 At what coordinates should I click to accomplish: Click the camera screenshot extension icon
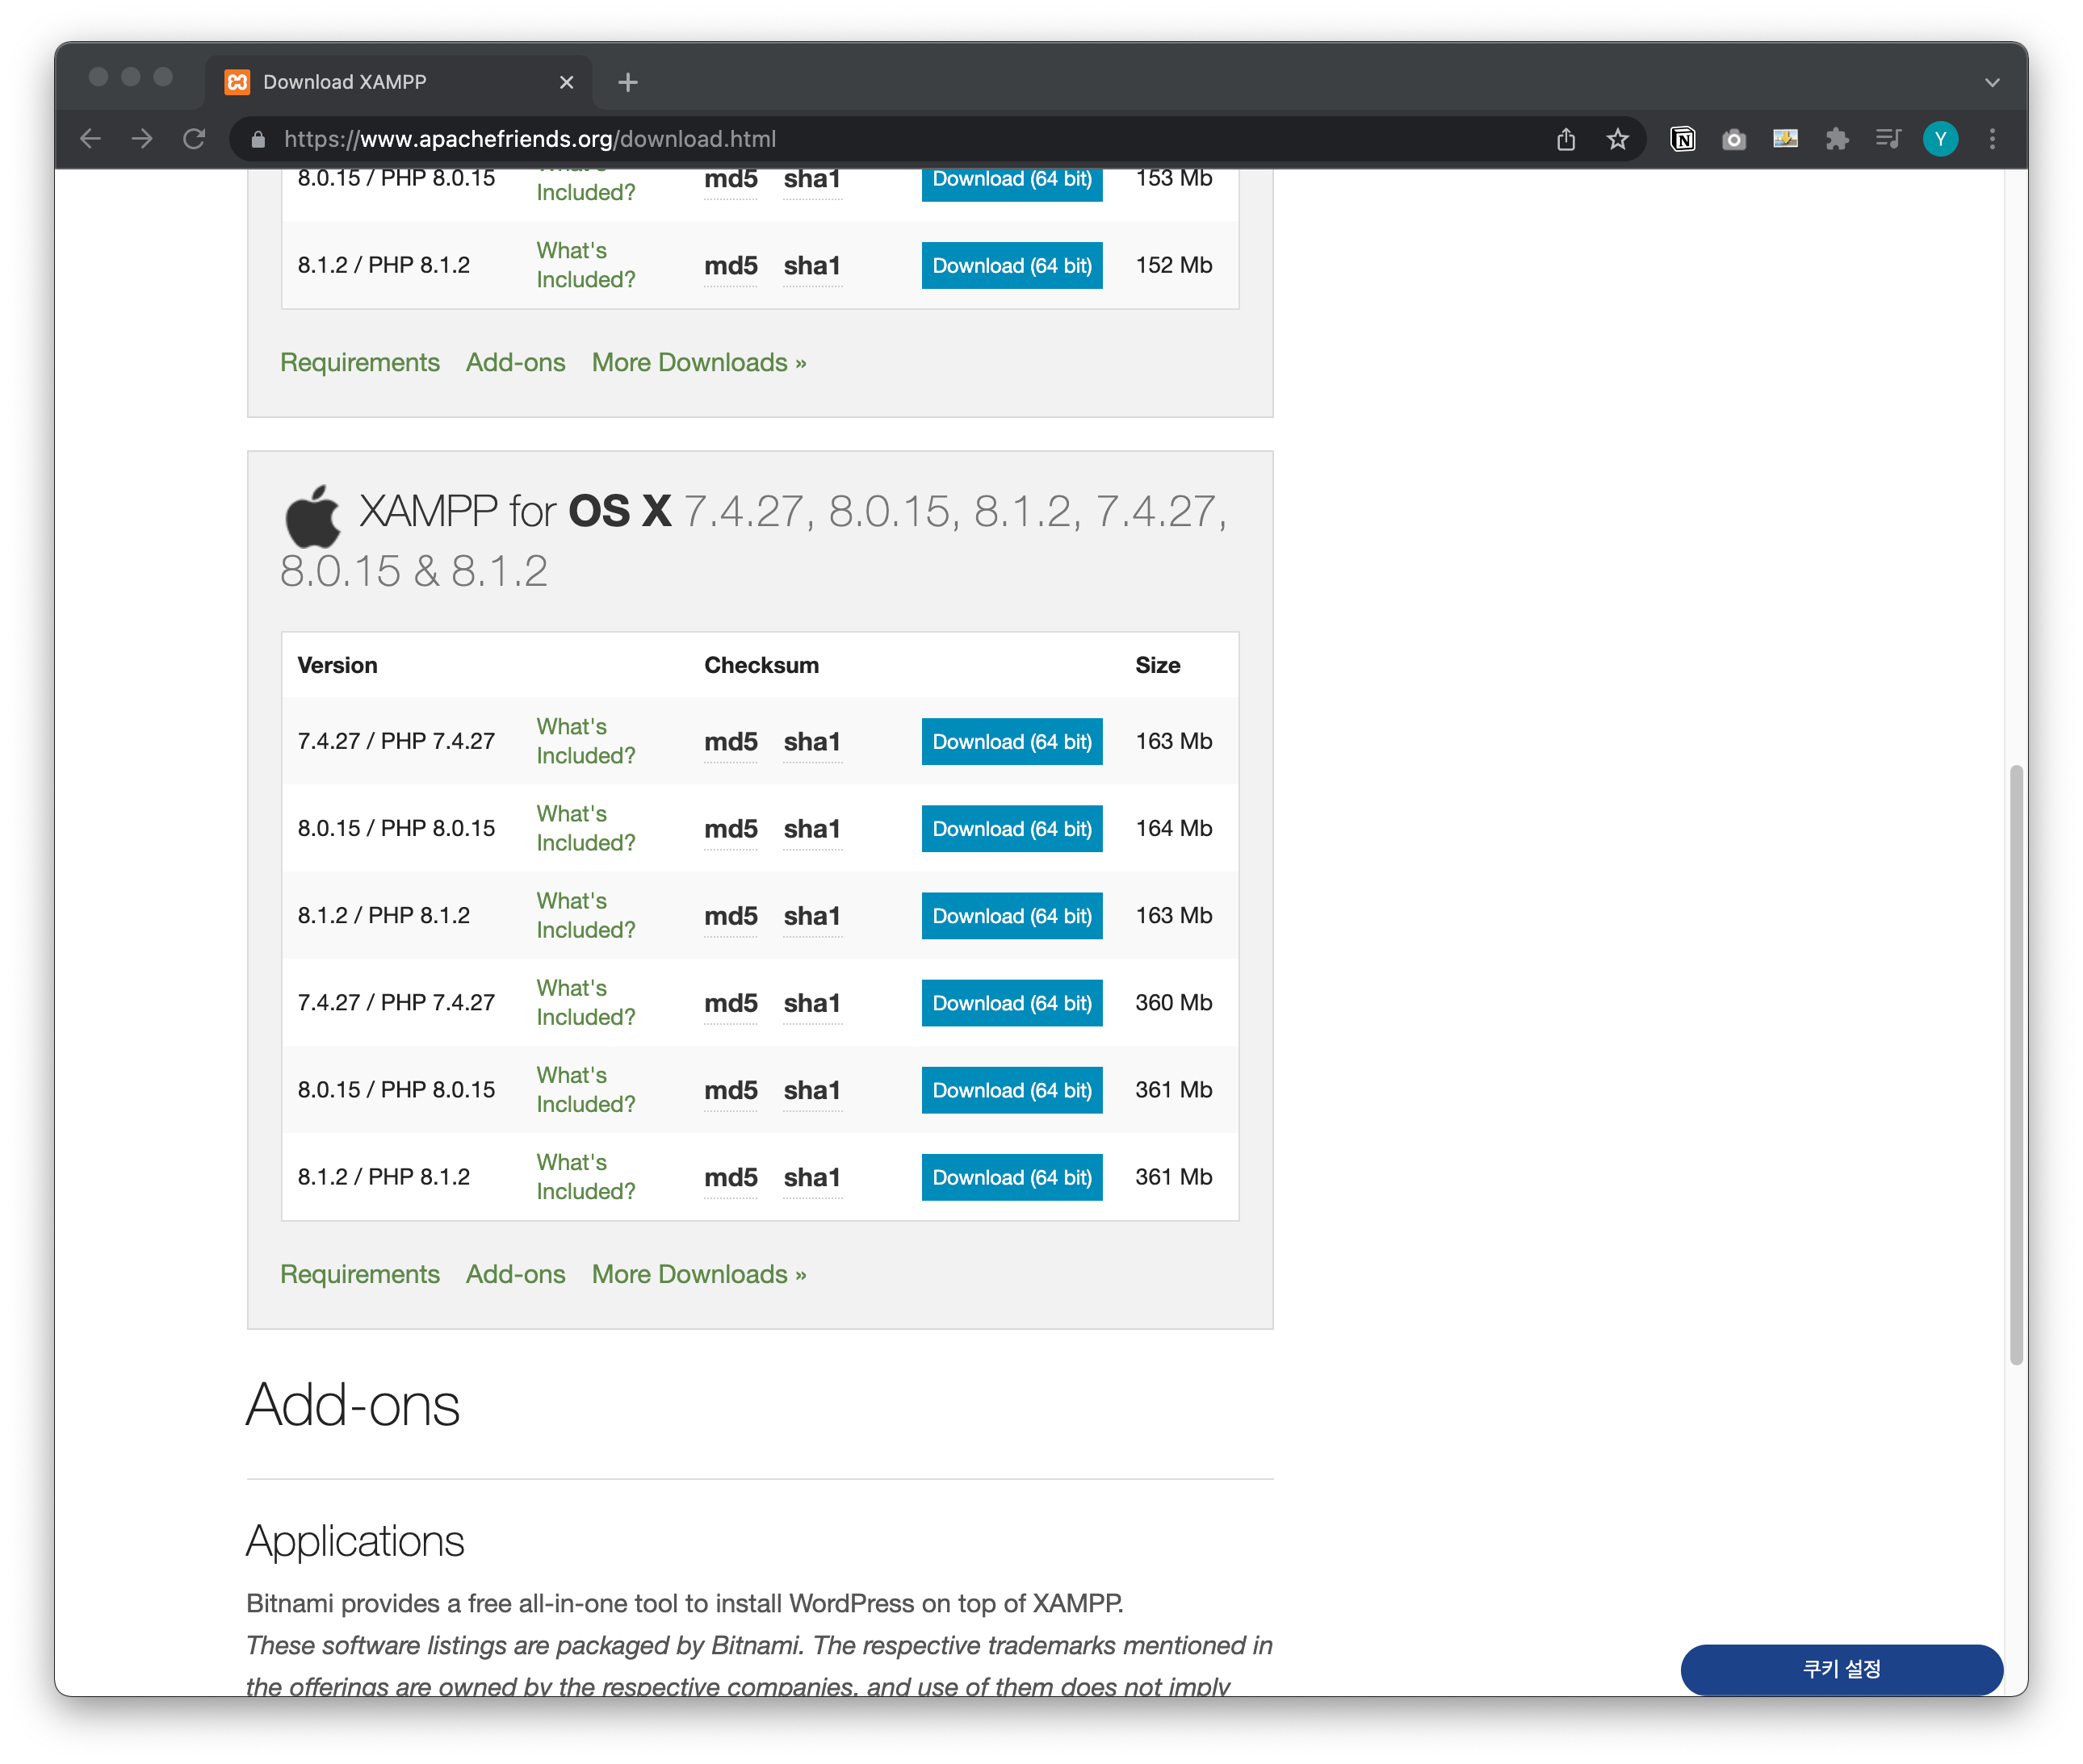pos(1734,139)
